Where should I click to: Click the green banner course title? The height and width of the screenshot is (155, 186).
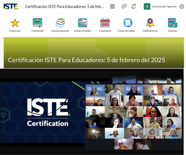coord(86,60)
